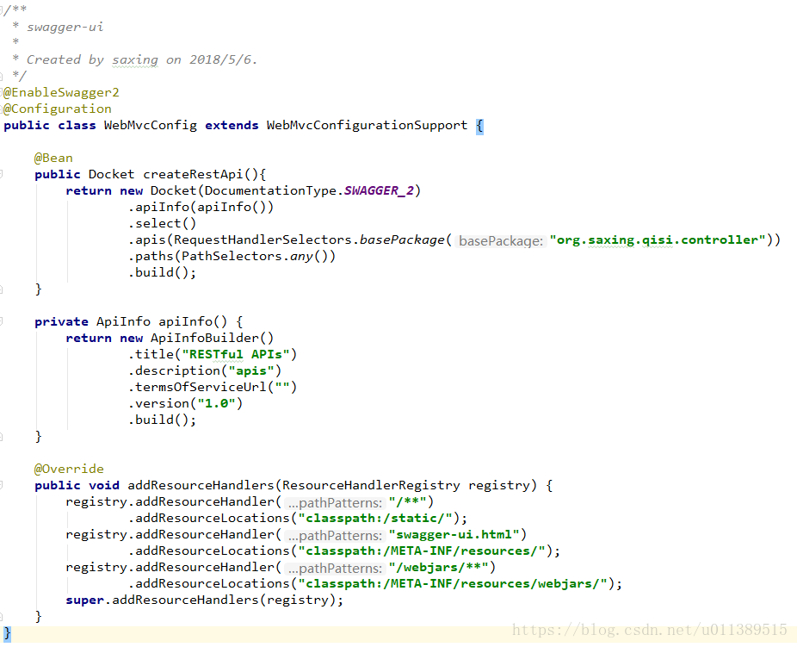Click the 'super' keyword
Image resolution: width=797 pixels, height=647 pixels.
pyautogui.click(x=84, y=600)
